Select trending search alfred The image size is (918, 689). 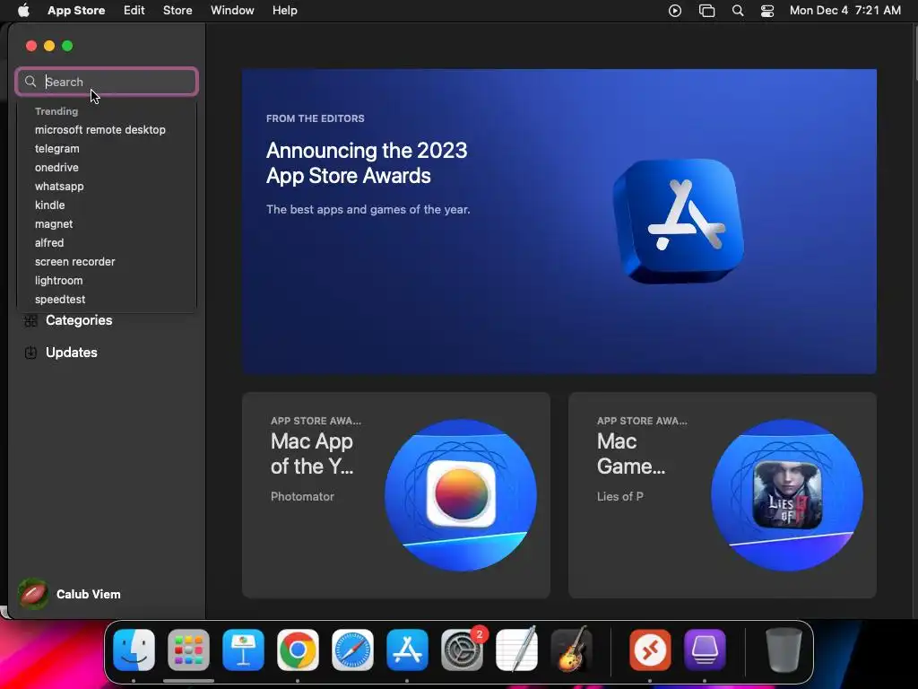tap(49, 242)
